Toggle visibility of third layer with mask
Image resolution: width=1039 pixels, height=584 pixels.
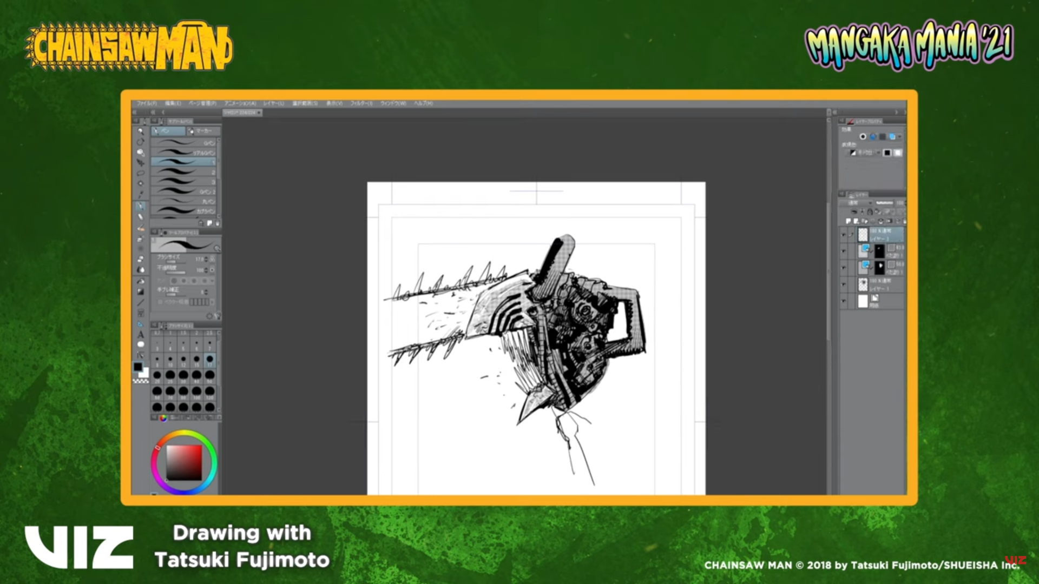tap(843, 267)
